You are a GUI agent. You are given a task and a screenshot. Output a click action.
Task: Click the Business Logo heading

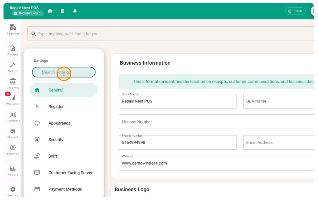coord(132,190)
